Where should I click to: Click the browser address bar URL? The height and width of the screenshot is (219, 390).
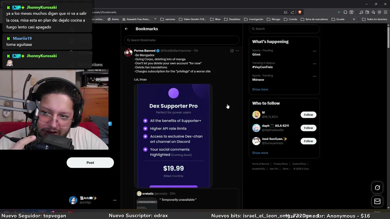click(105, 12)
